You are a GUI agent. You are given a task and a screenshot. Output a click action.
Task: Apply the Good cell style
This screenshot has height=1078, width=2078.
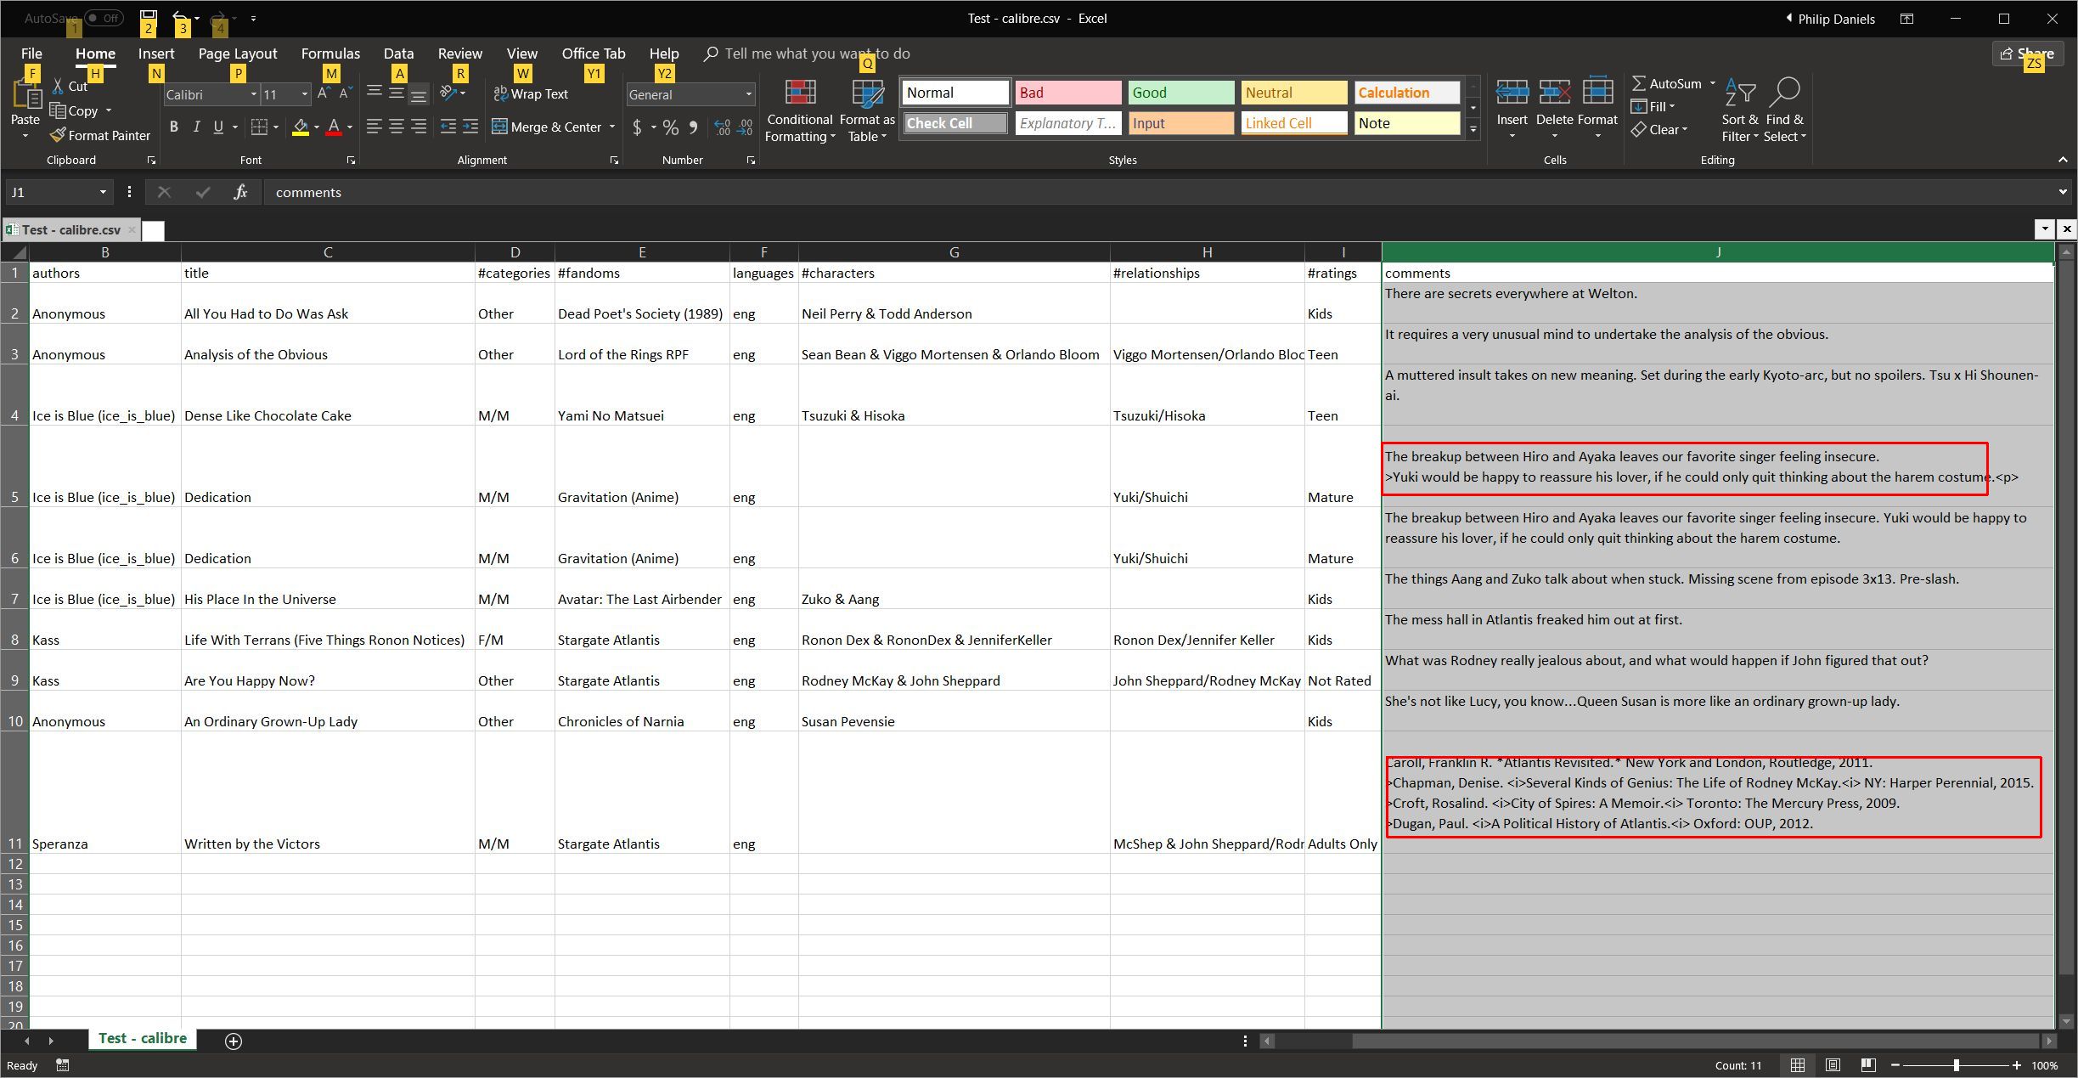point(1180,93)
